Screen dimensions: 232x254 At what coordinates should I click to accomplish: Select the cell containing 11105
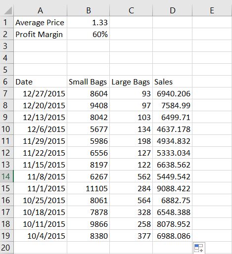coord(89,188)
